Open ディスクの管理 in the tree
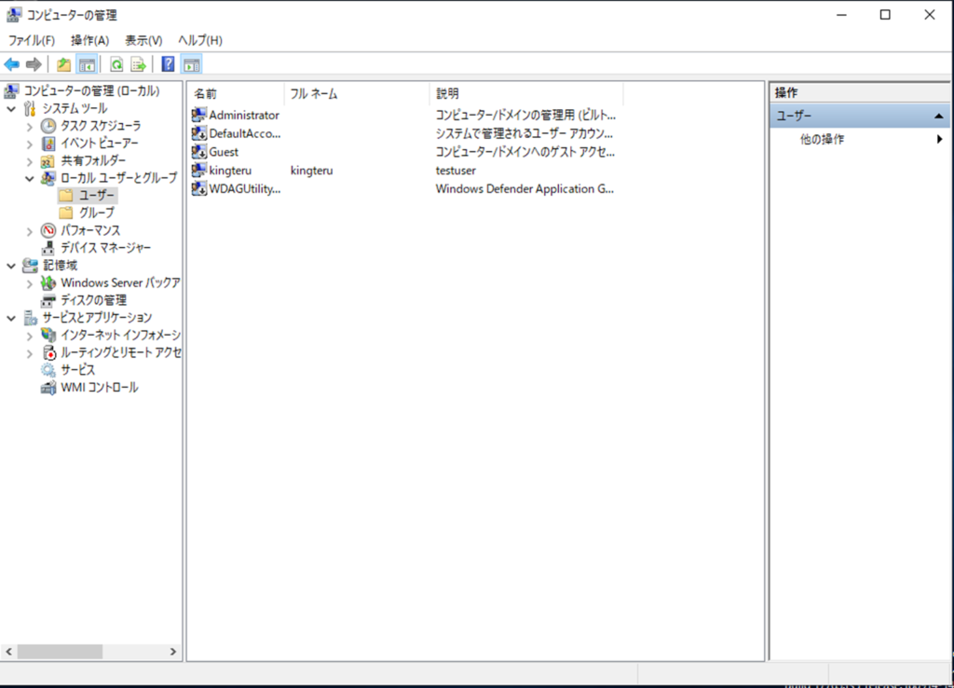Viewport: 954px width, 688px height. 93,300
